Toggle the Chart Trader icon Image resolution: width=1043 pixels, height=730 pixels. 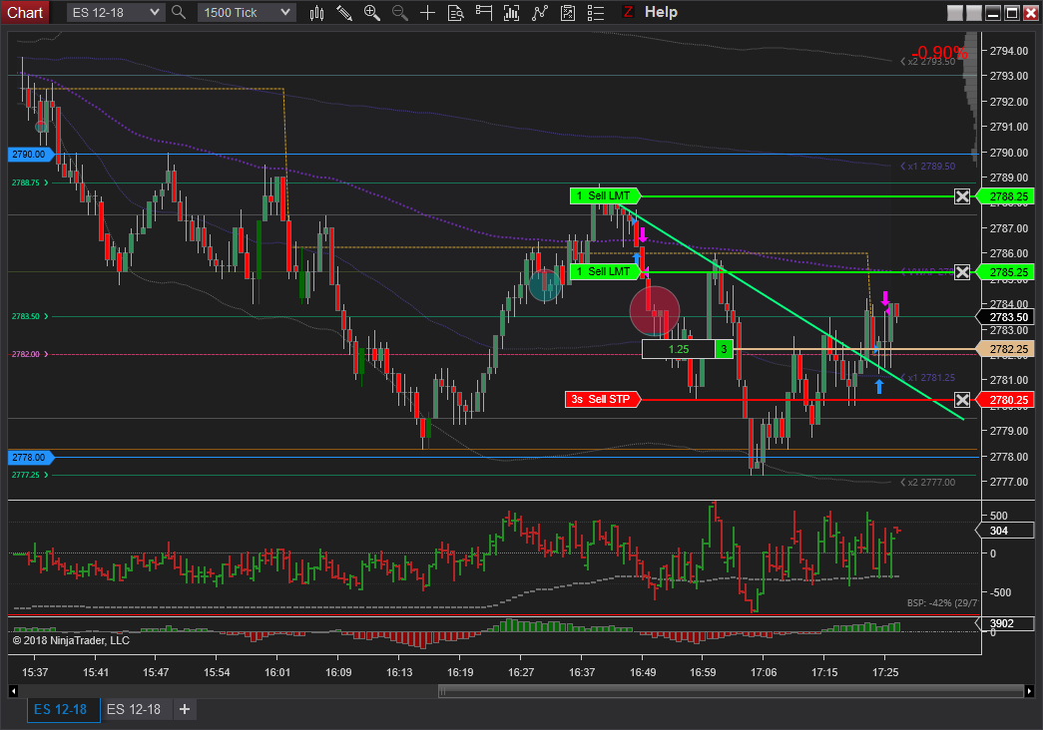click(x=484, y=13)
